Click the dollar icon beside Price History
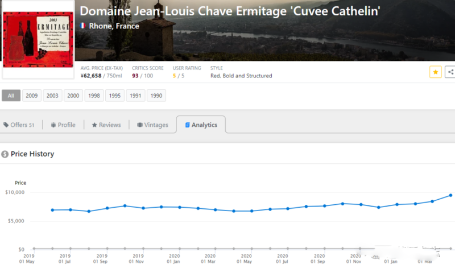The width and height of the screenshot is (455, 272). coord(5,154)
